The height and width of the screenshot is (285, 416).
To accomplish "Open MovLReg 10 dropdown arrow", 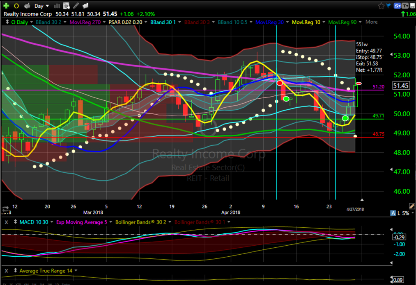I will click(324, 22).
